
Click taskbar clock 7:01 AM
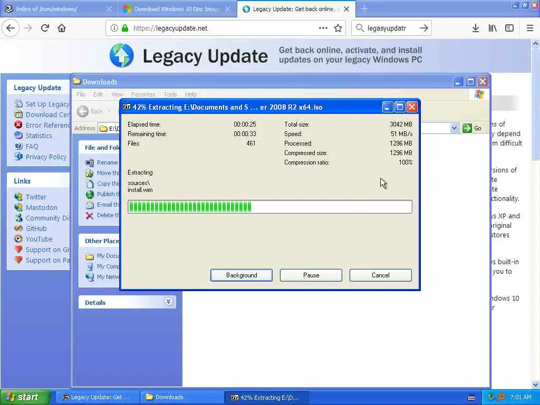520,397
